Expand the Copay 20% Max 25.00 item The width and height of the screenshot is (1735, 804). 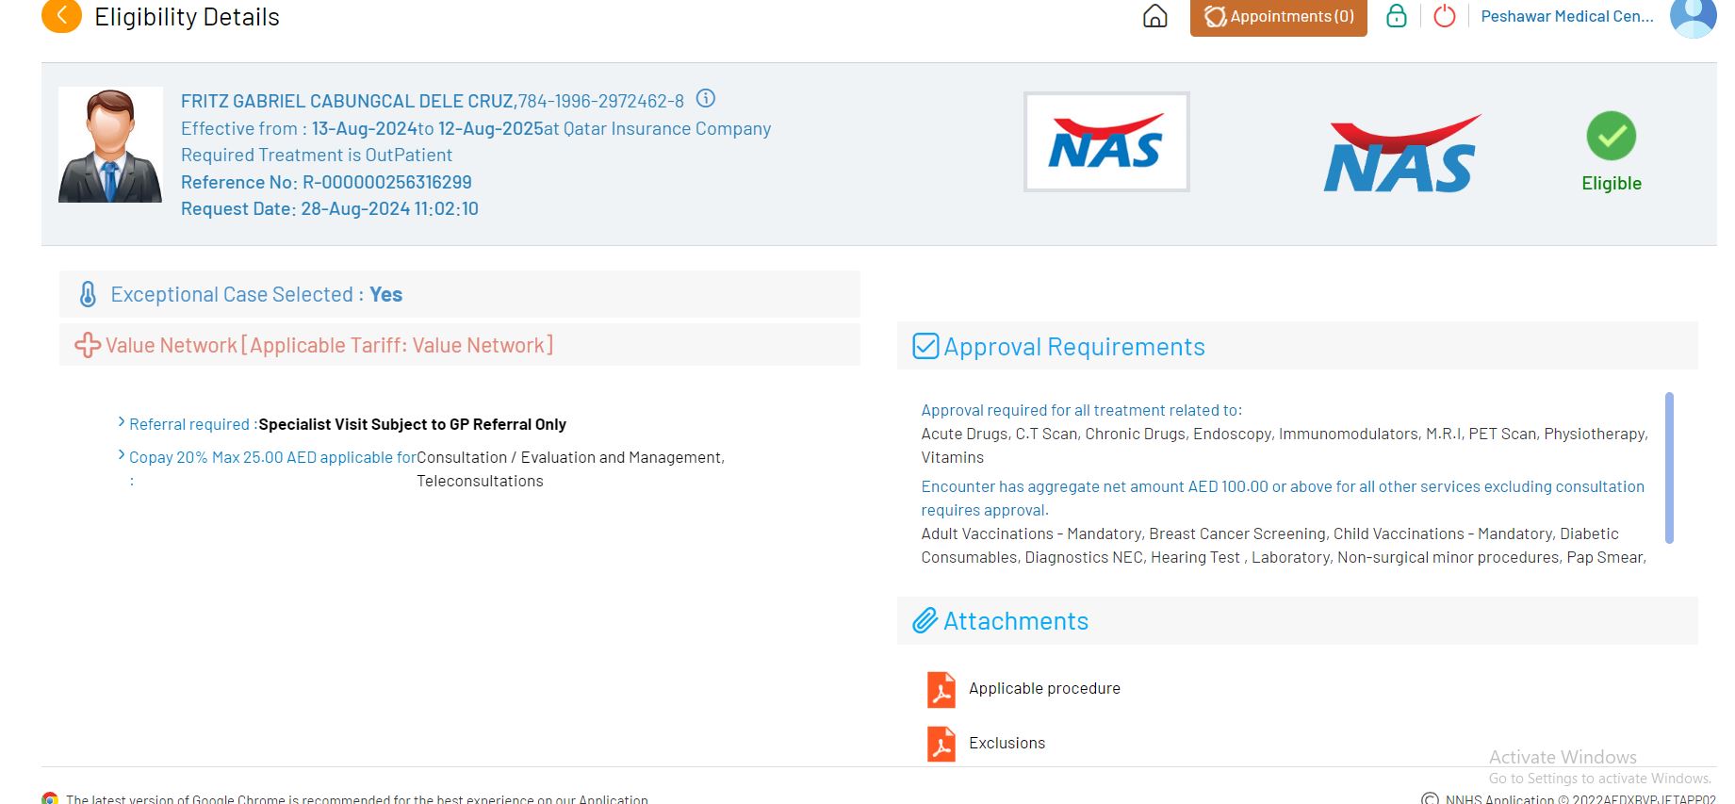122,456
